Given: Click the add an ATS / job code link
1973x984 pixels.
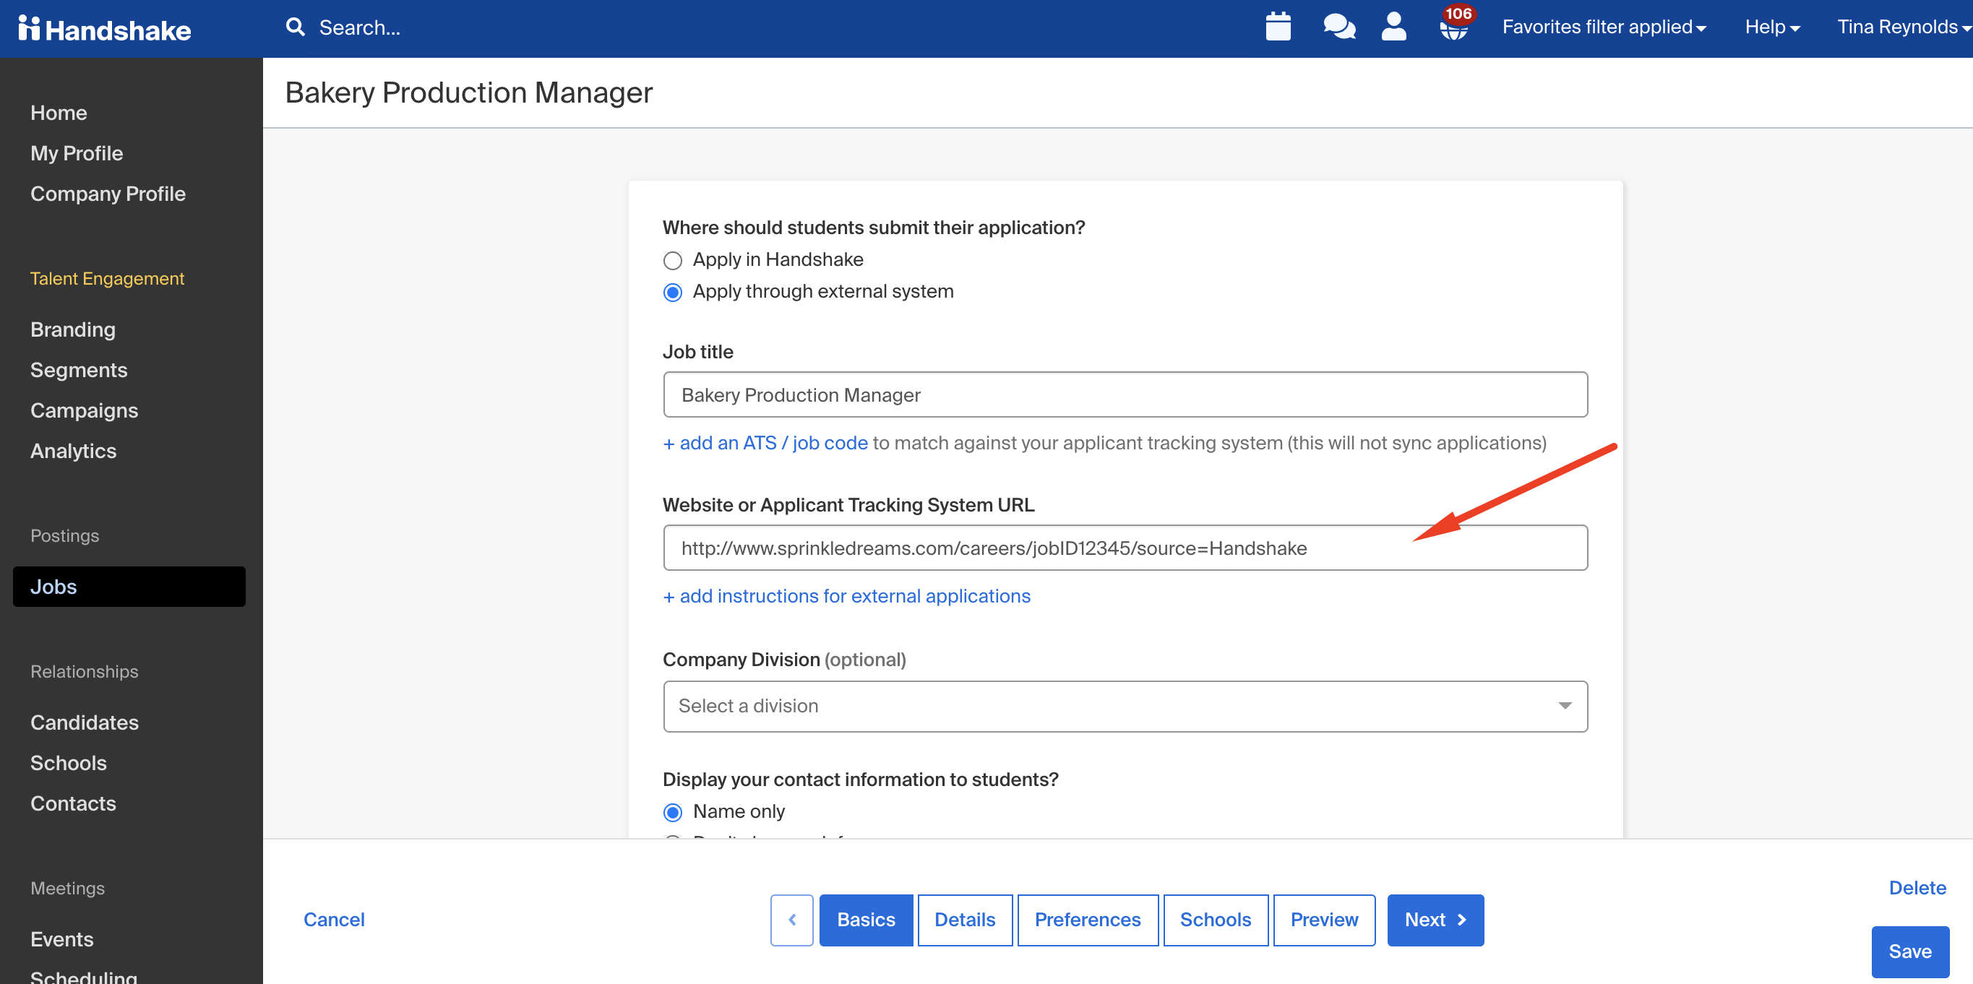Looking at the screenshot, I should tap(765, 443).
